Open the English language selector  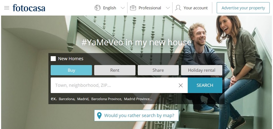[110, 8]
